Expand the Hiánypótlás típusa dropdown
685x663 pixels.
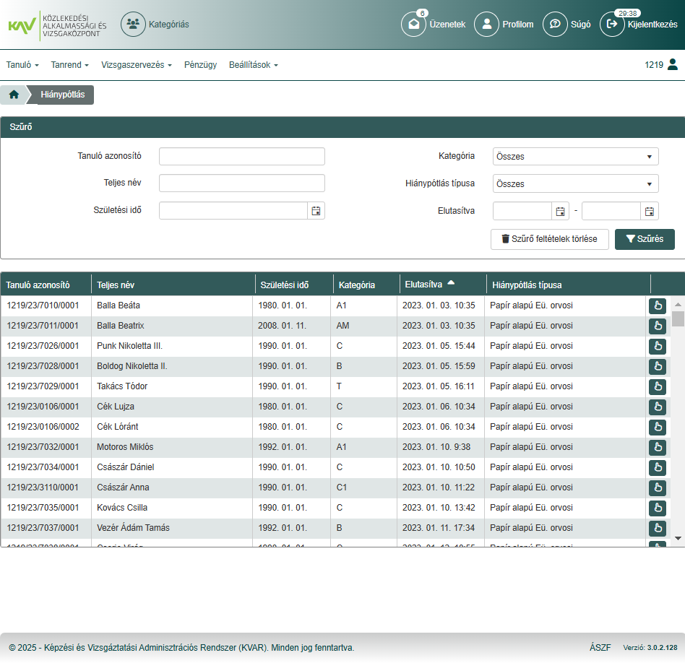point(574,183)
